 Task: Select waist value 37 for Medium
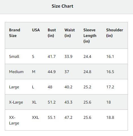[67, 72]
